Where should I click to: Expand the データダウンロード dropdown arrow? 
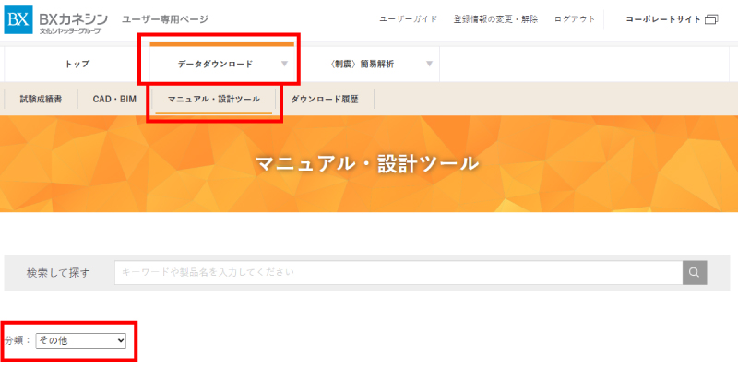click(x=284, y=64)
